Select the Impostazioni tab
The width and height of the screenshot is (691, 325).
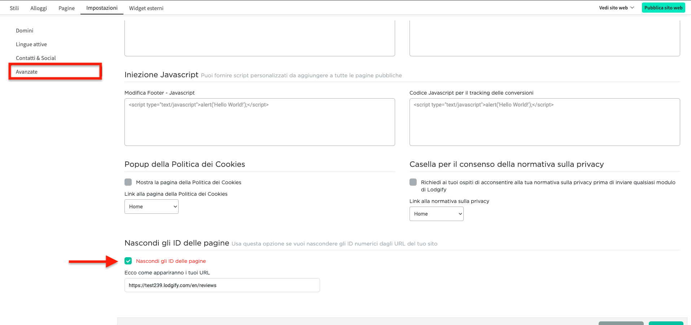(x=102, y=8)
